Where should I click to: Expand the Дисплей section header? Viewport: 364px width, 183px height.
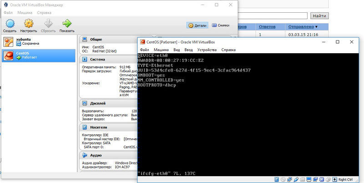[98, 102]
